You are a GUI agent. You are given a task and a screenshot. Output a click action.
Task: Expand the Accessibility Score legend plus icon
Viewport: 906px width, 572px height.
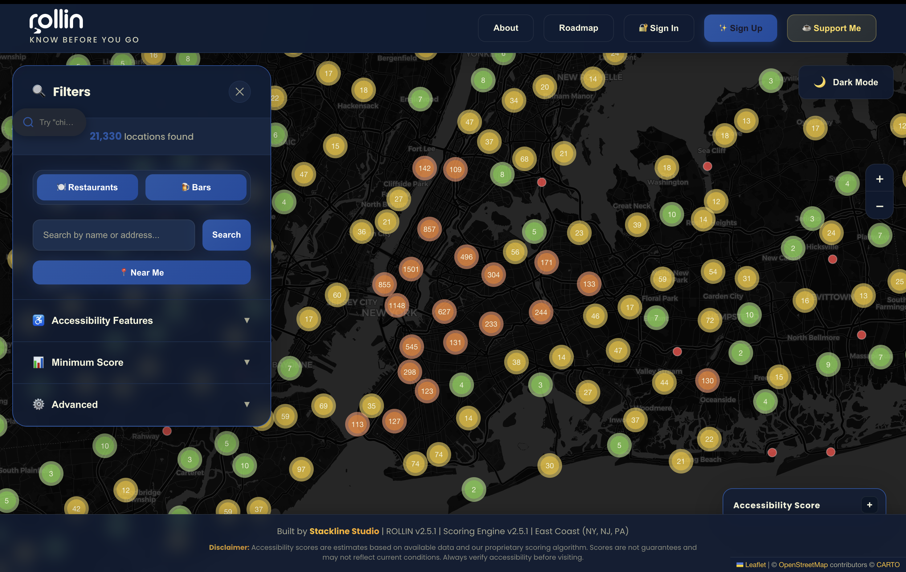(x=869, y=505)
